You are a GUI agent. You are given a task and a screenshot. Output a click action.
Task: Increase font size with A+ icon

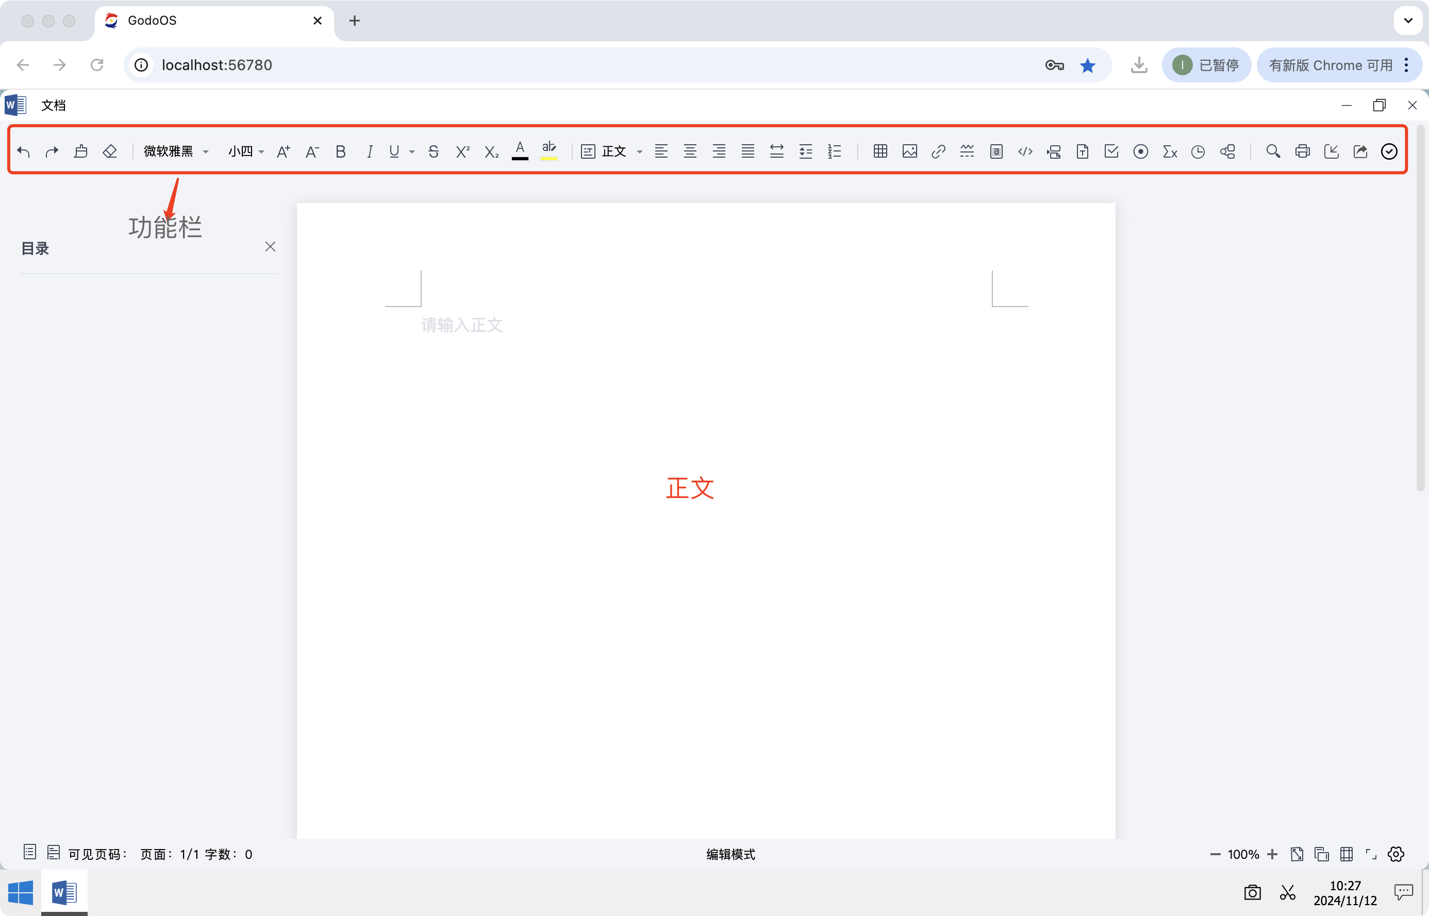284,151
